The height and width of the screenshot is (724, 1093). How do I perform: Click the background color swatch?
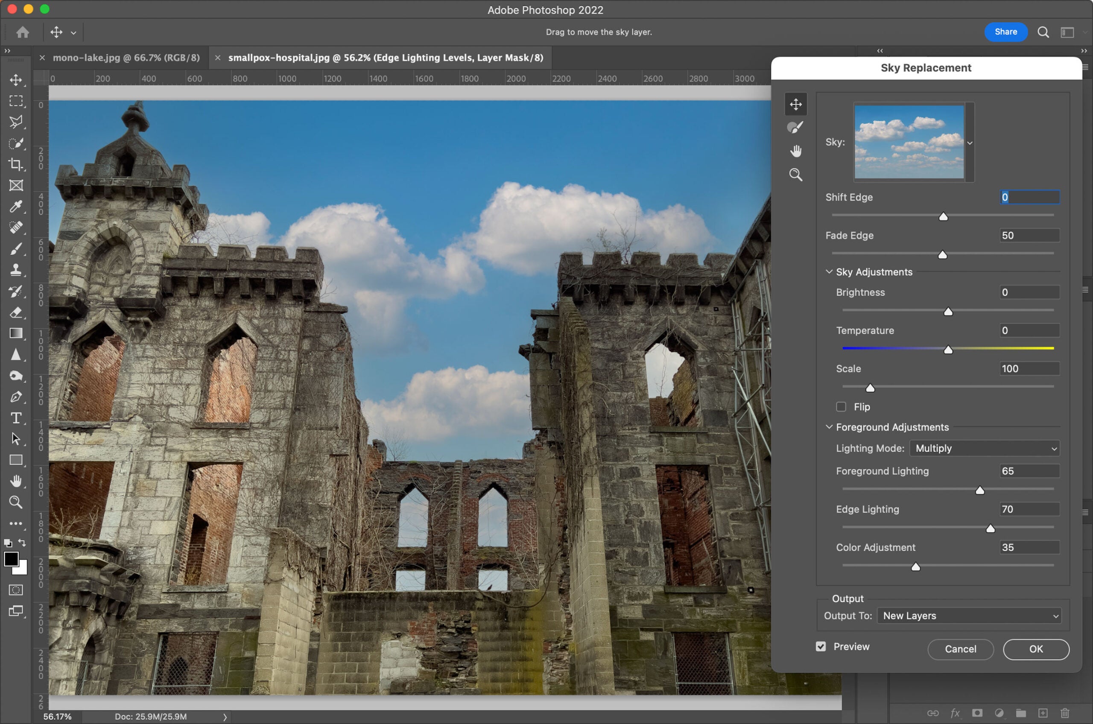point(22,569)
